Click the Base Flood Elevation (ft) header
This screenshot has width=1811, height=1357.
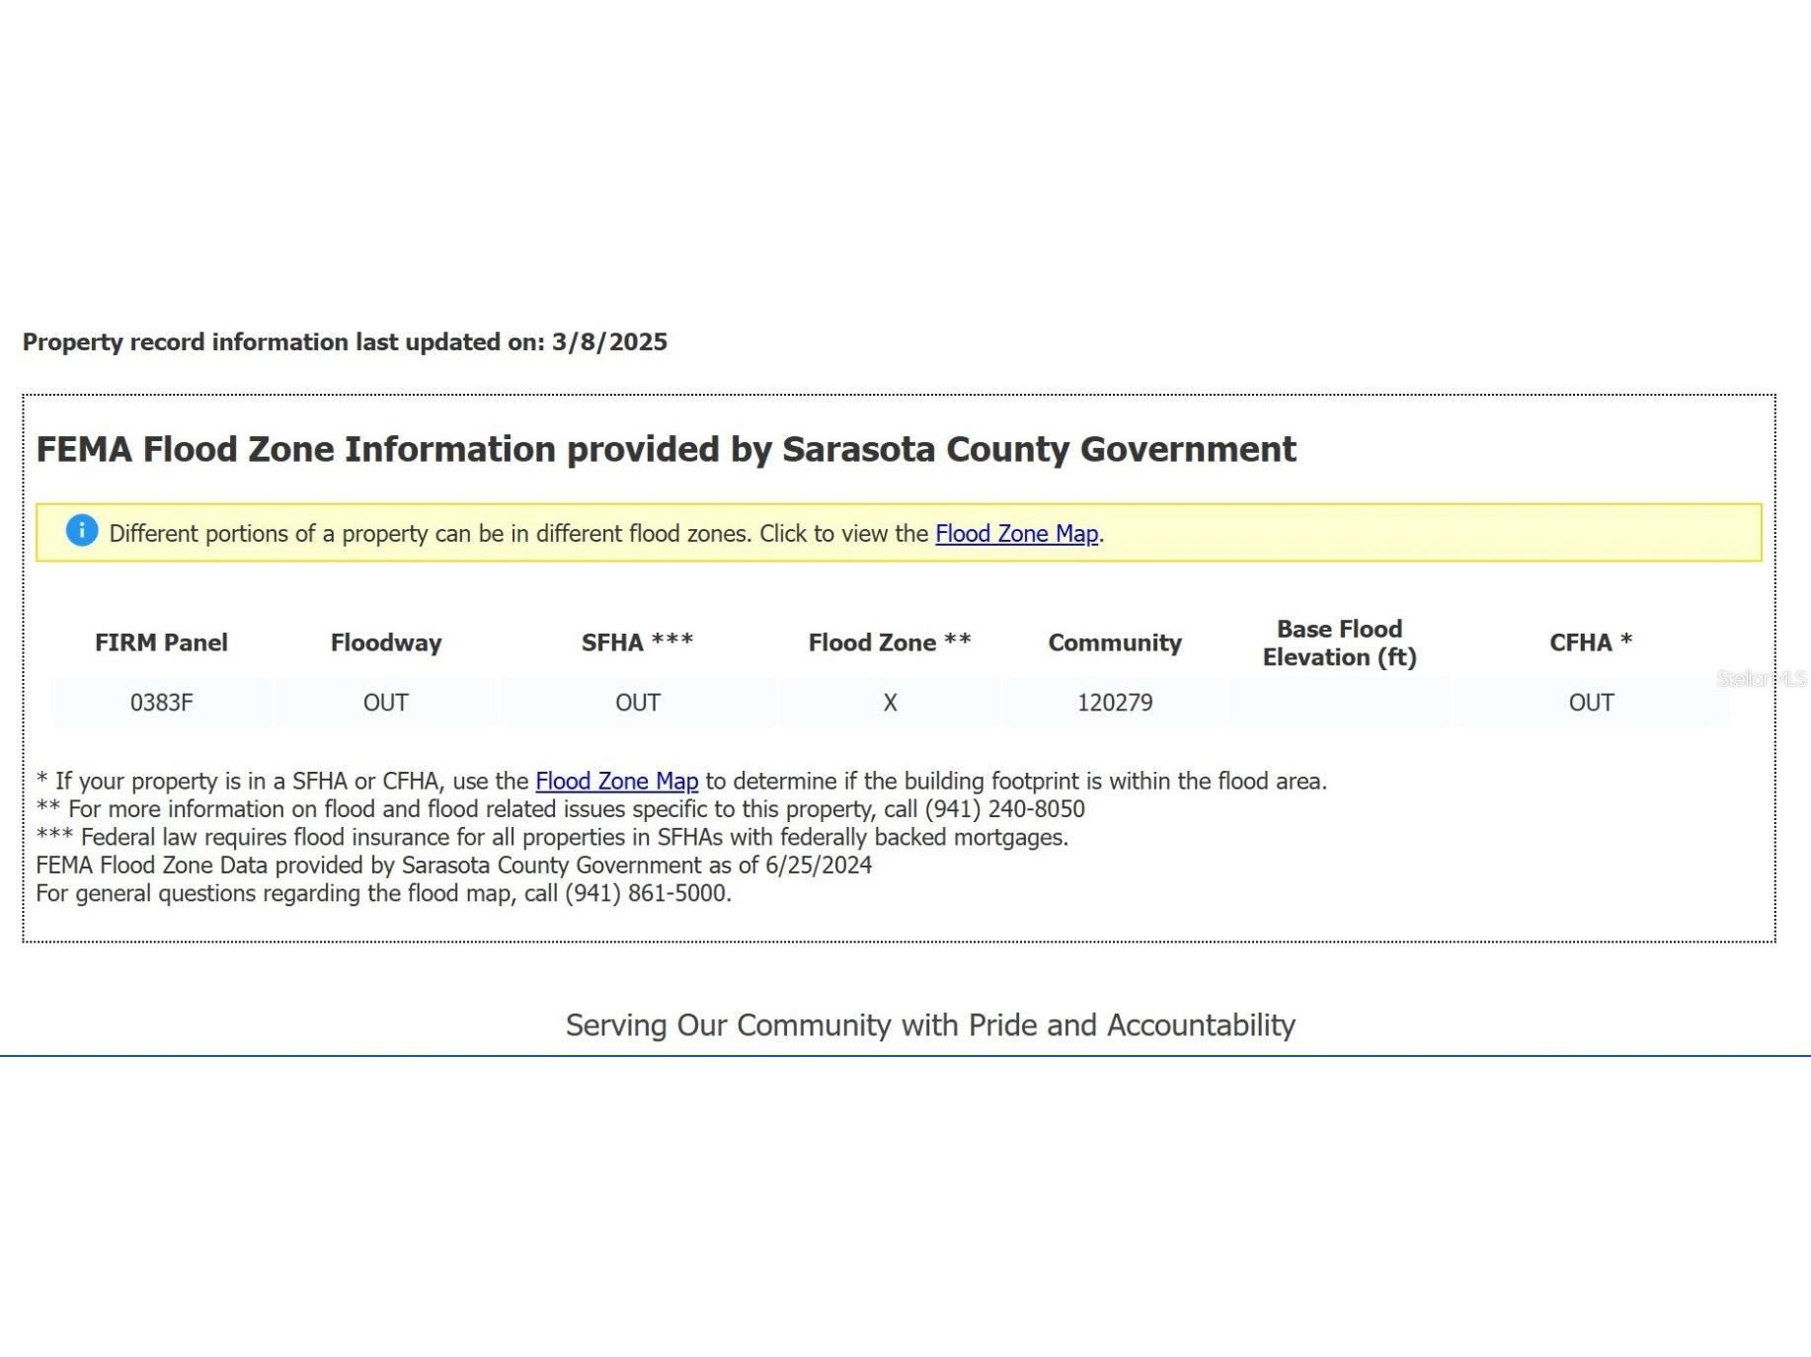(1339, 643)
